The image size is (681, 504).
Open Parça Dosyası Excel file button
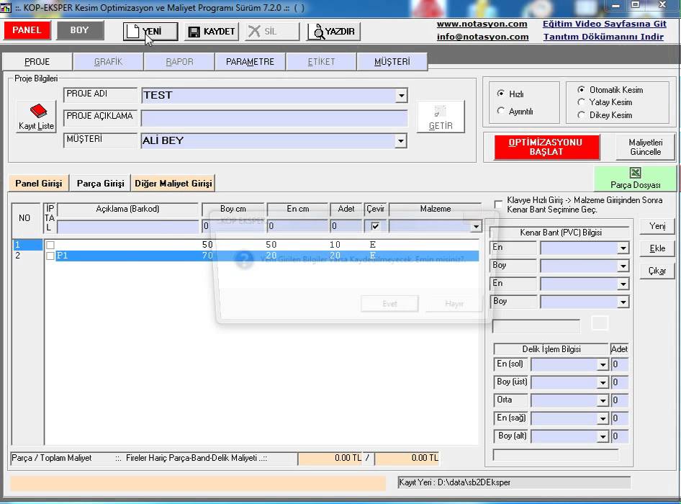coord(635,179)
